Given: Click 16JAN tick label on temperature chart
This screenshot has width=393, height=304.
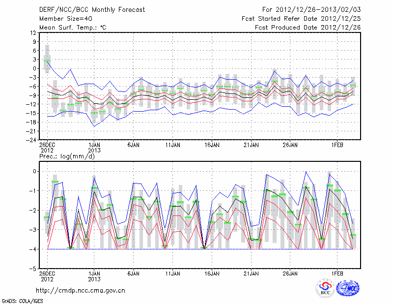Looking at the screenshot, I should click(x=212, y=145).
